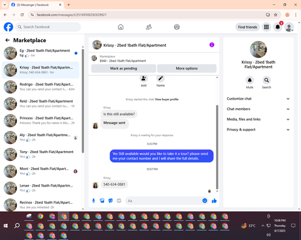Attach a photo or file
Image resolution: width=301 pixels, height=240 pixels.
(102, 200)
